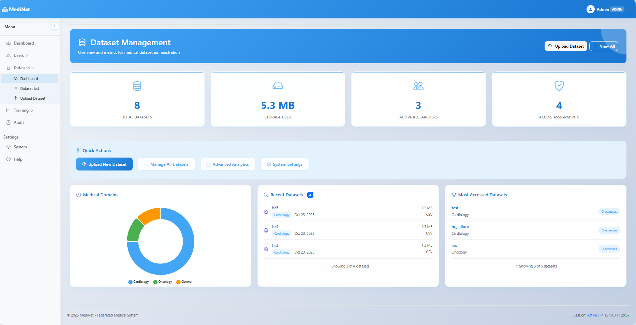This screenshot has height=325, width=636.
Task: Collapse the Datasets menu section
Action: [21, 67]
